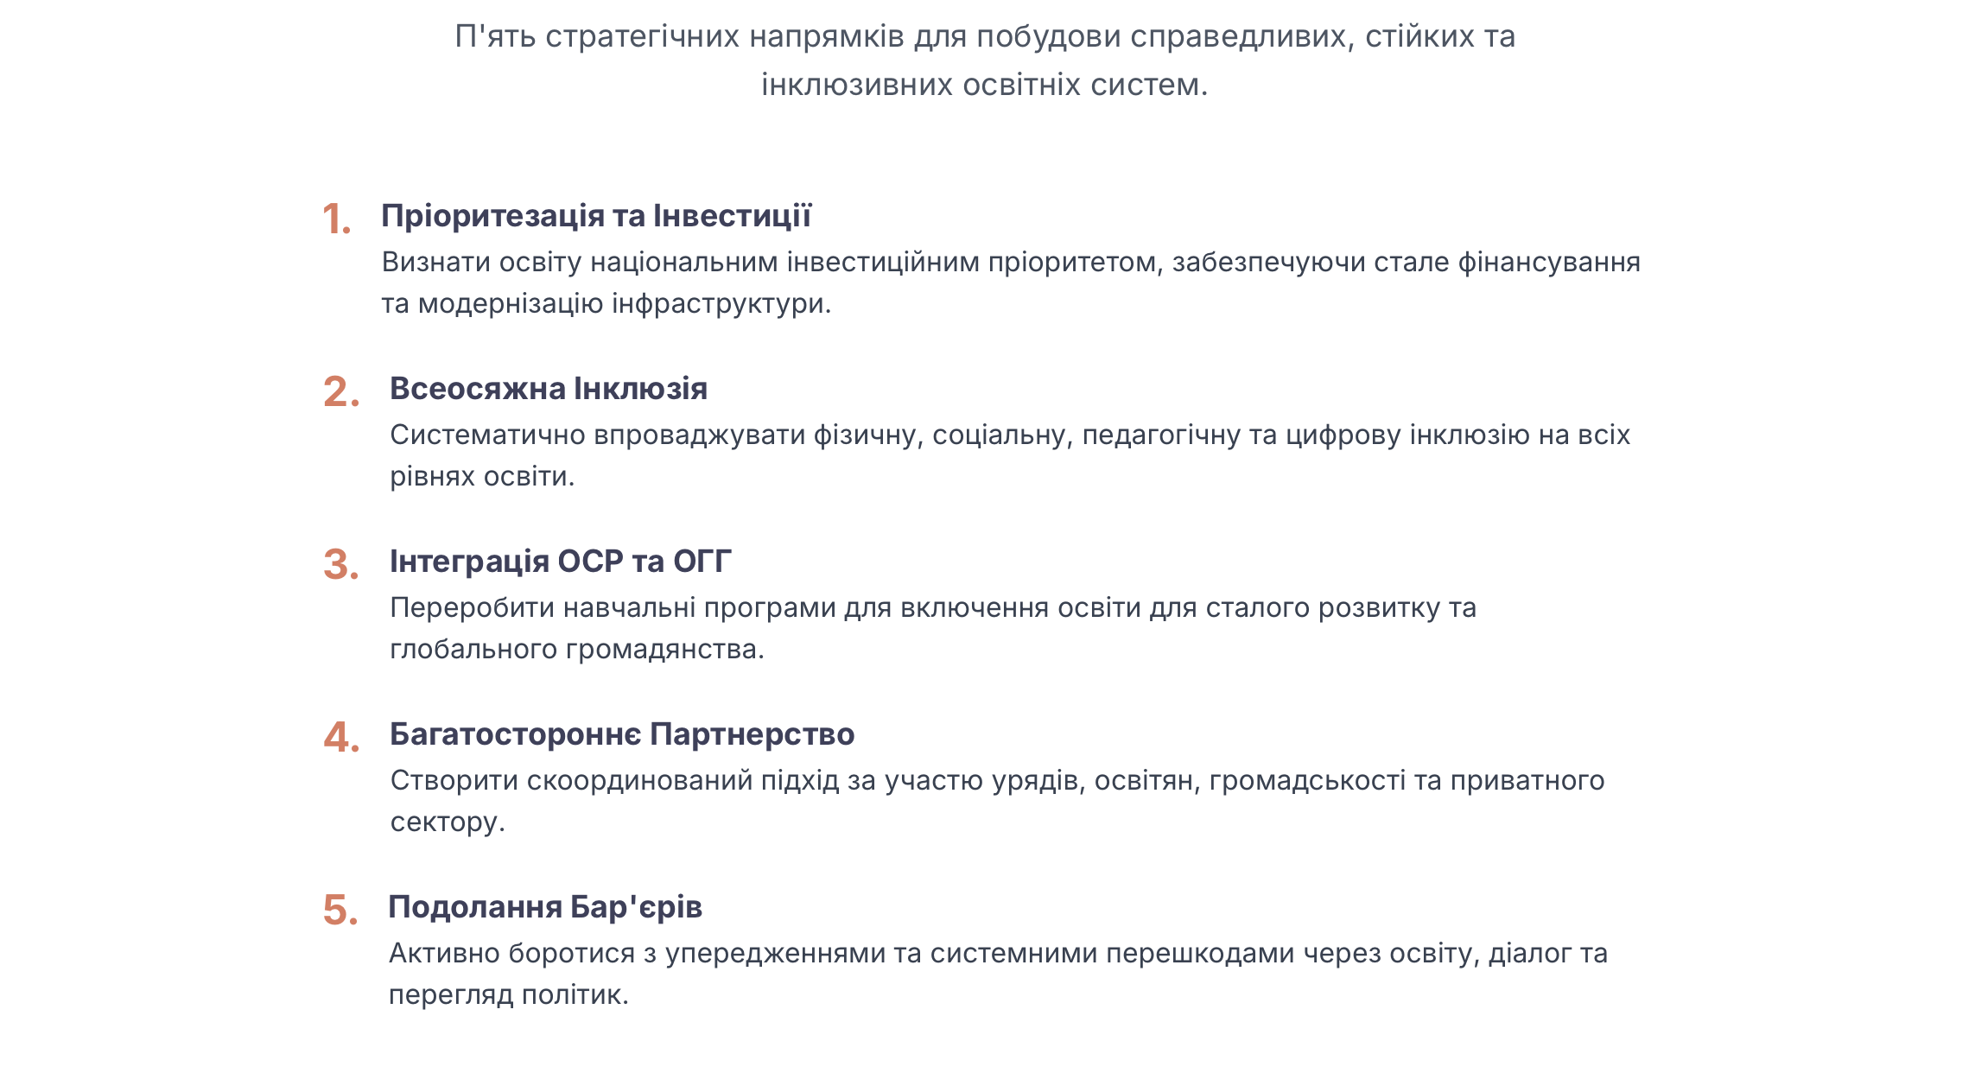The image size is (1975, 1073).
Task: Click description starting with Активно боротися
Action: pyautogui.click(x=998, y=974)
